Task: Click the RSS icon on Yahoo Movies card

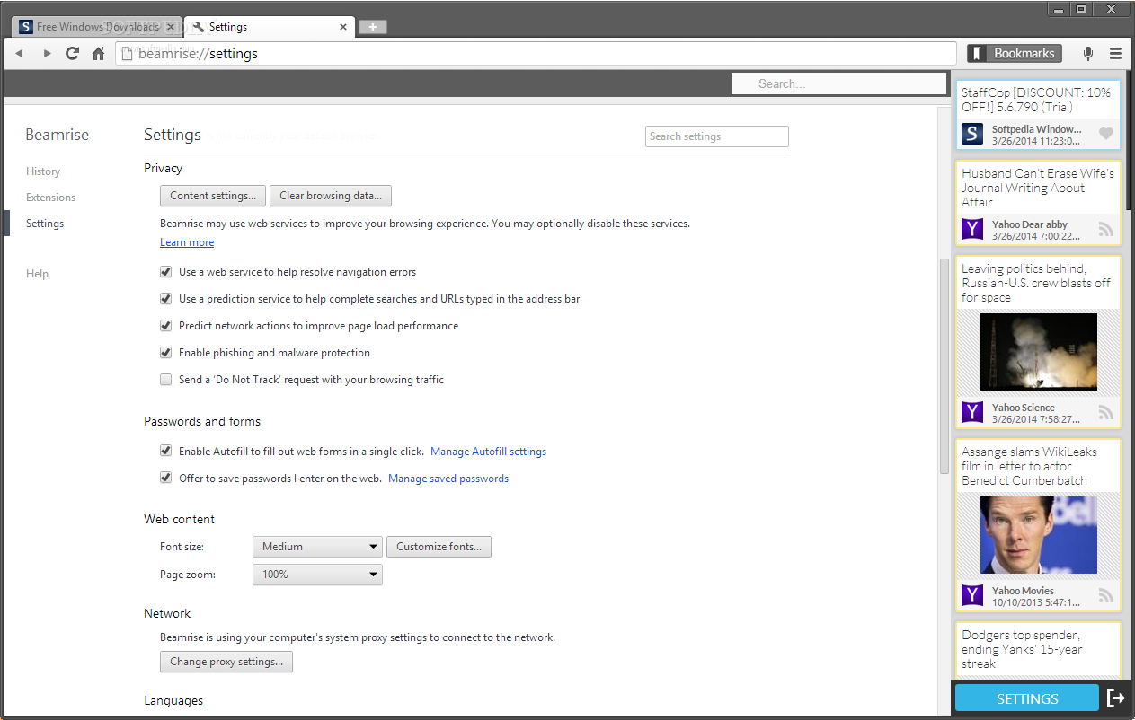Action: coord(1106,595)
